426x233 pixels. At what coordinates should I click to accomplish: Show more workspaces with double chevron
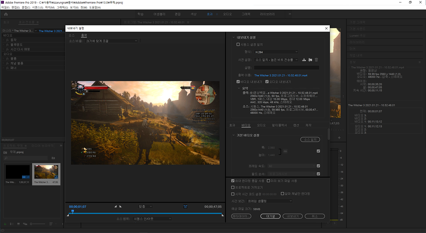pyautogui.click(x=290, y=14)
